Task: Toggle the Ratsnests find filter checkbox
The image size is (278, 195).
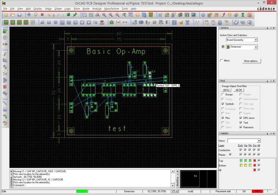Action: 241,127
